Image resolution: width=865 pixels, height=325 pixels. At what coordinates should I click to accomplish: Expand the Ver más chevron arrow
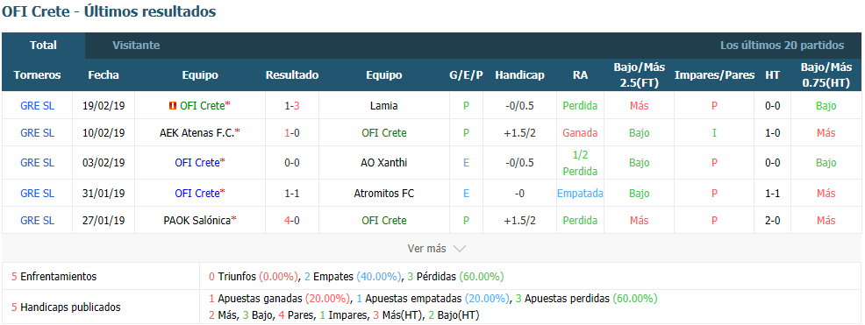(460, 249)
